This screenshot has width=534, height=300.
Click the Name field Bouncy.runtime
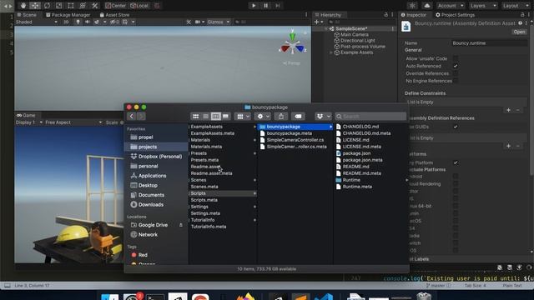click(489, 43)
